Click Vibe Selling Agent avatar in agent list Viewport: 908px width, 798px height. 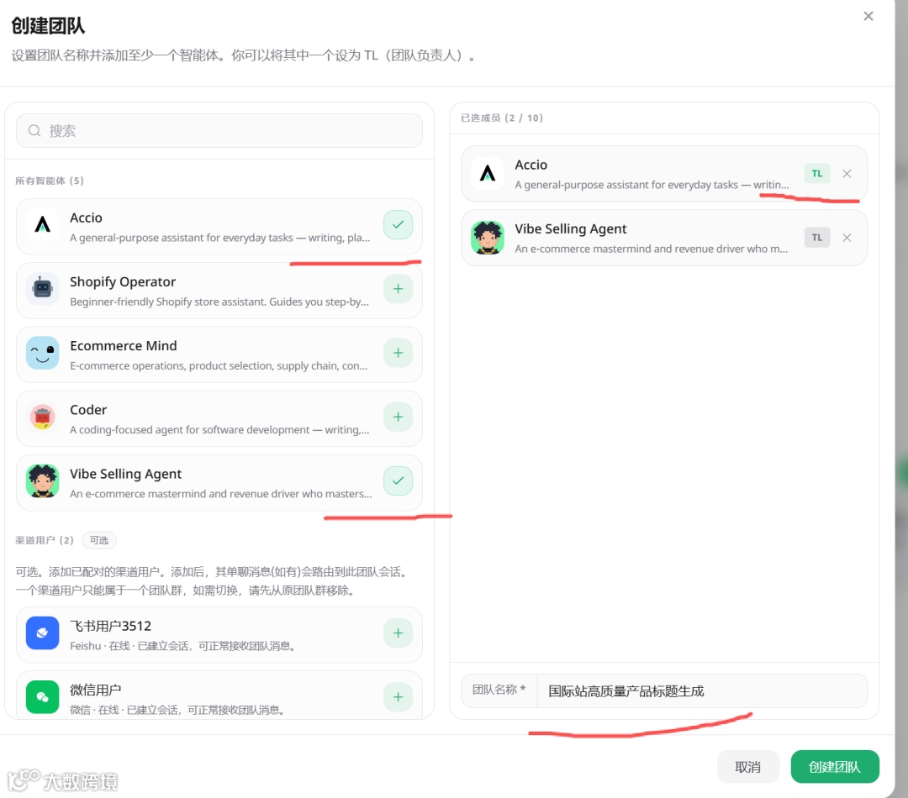(x=42, y=480)
